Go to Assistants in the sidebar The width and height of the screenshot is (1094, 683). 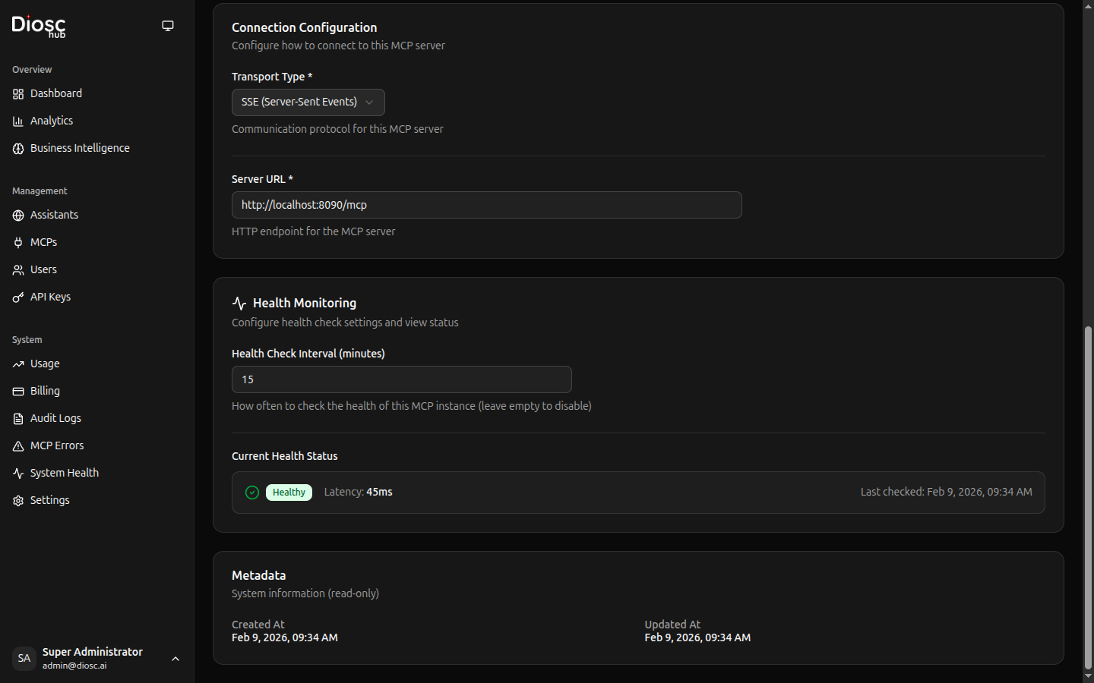click(54, 215)
